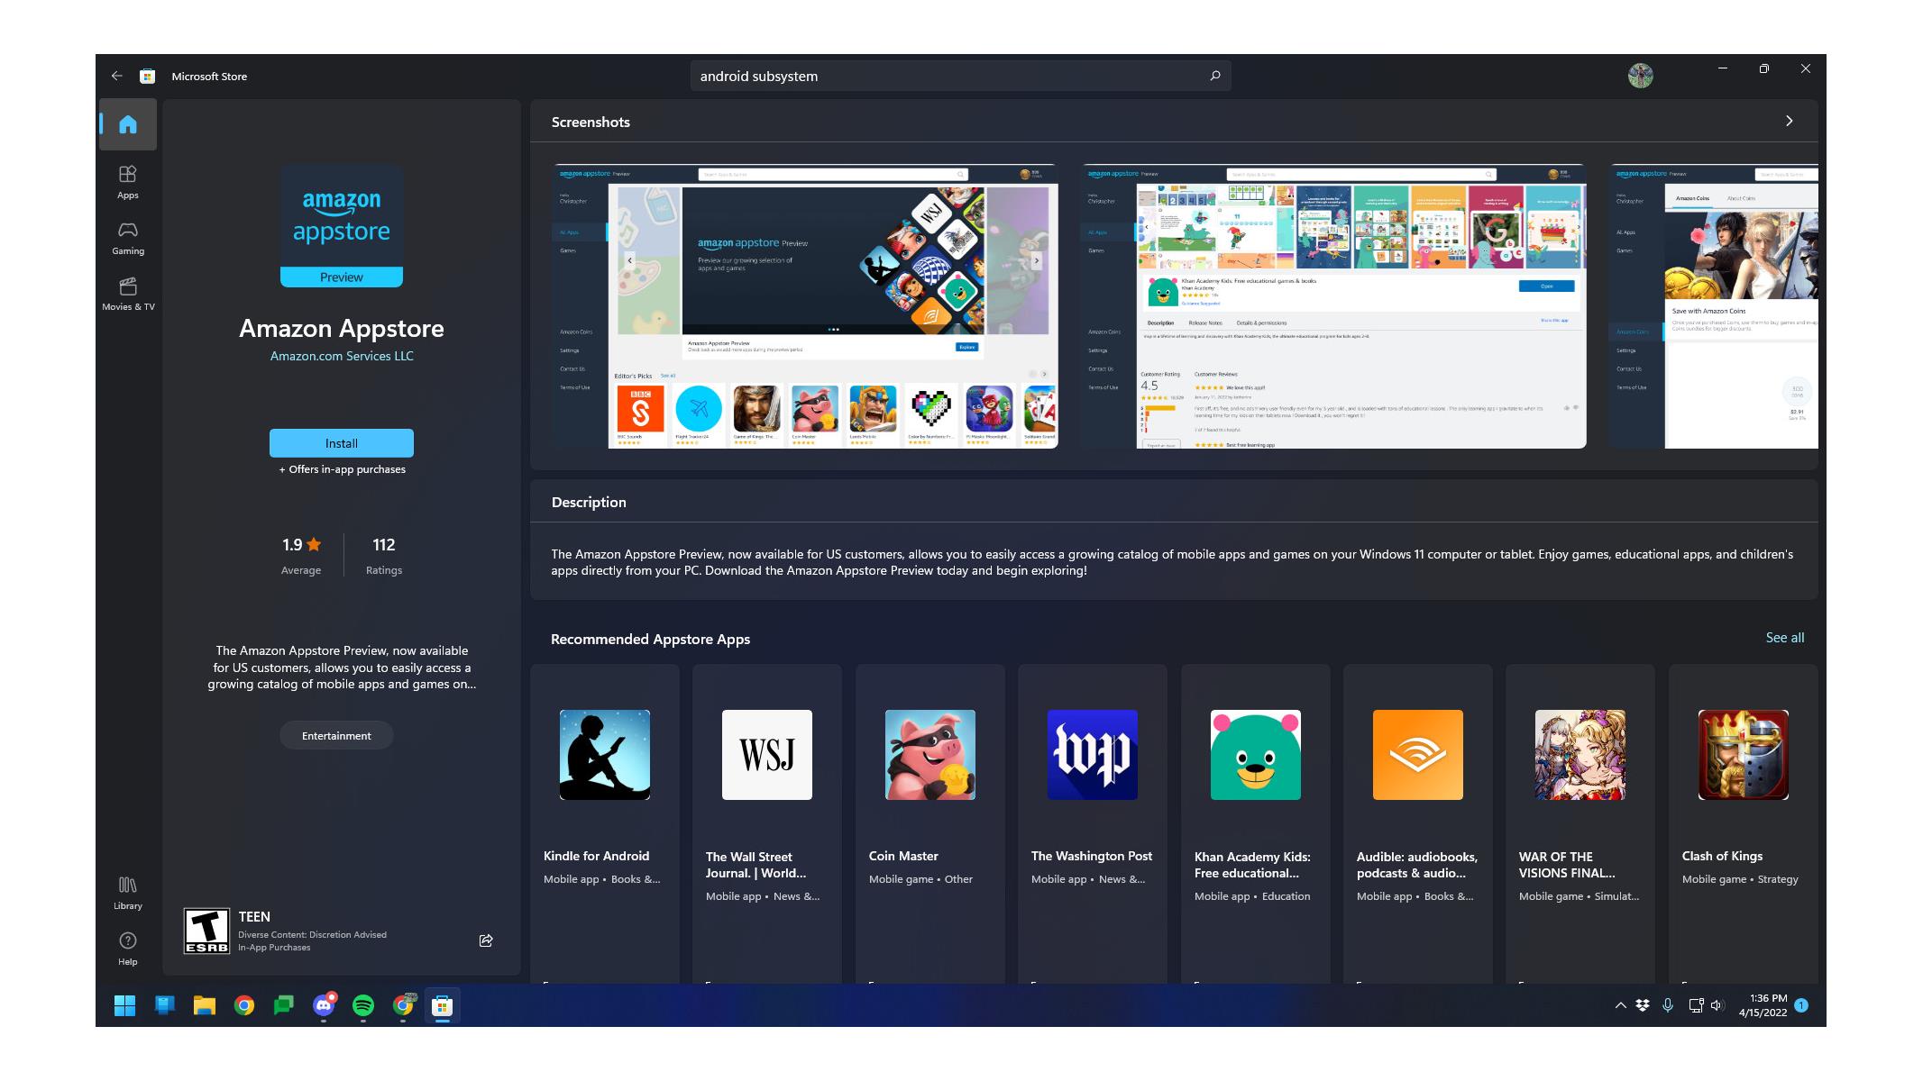
Task: Click See all for recommended apps
Action: click(1784, 638)
